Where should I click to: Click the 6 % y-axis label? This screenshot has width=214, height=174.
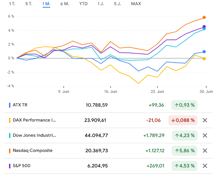(11, 16)
